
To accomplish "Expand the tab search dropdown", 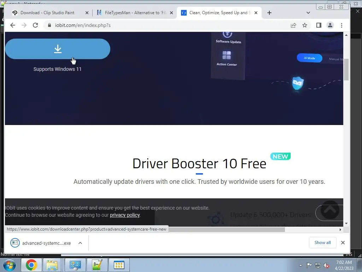I will [308, 13].
